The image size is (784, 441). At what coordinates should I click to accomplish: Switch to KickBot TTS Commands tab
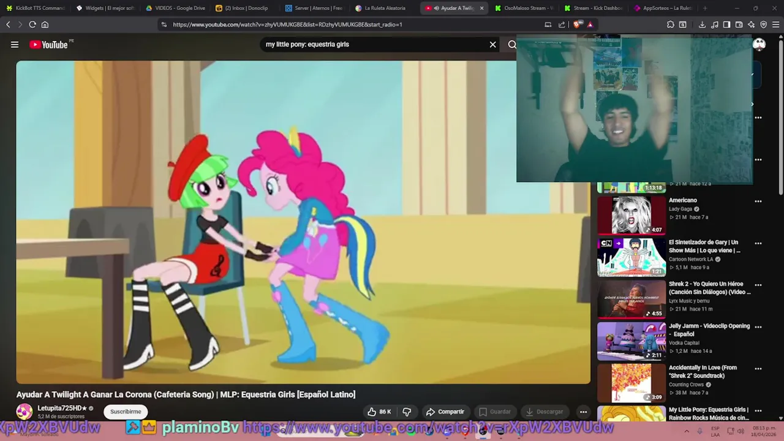pos(35,8)
